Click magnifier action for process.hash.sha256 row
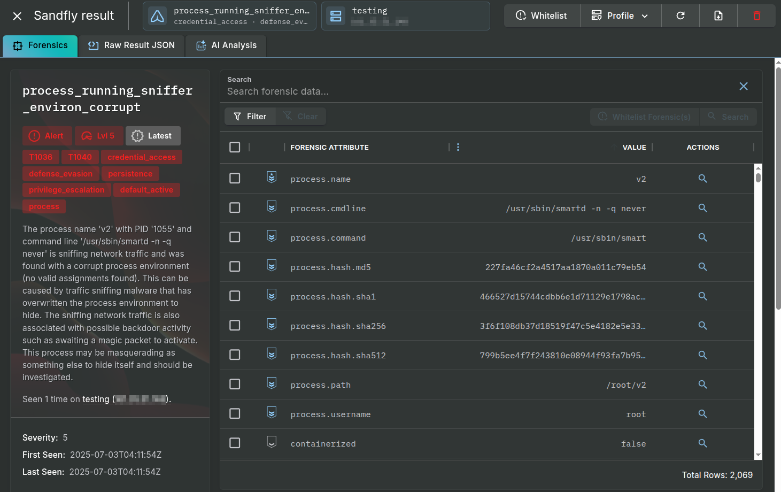The image size is (781, 492). (x=702, y=326)
